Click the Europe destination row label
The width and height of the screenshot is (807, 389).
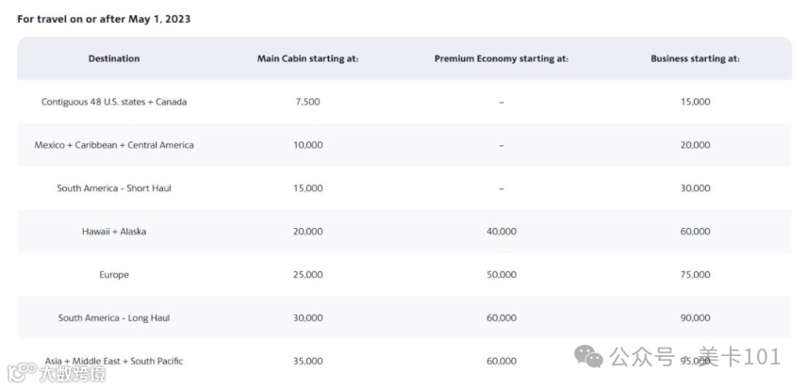click(x=114, y=275)
